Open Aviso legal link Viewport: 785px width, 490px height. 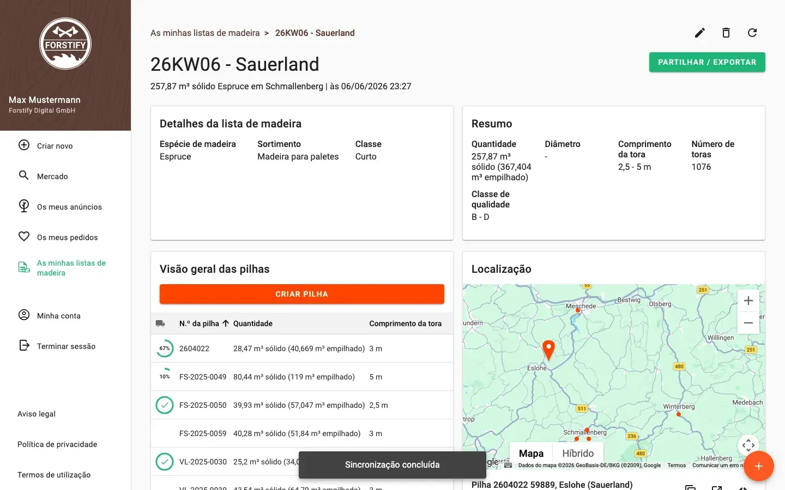37,414
